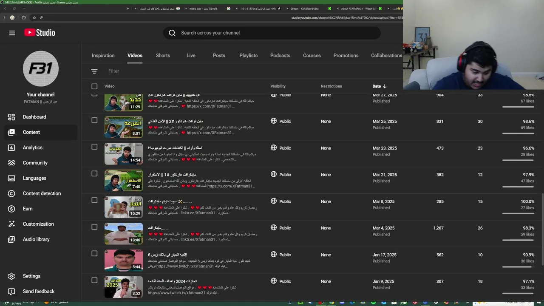
Task: Sort by the Date column arrow
Action: pyautogui.click(x=385, y=86)
